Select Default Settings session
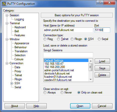 [66, 60]
